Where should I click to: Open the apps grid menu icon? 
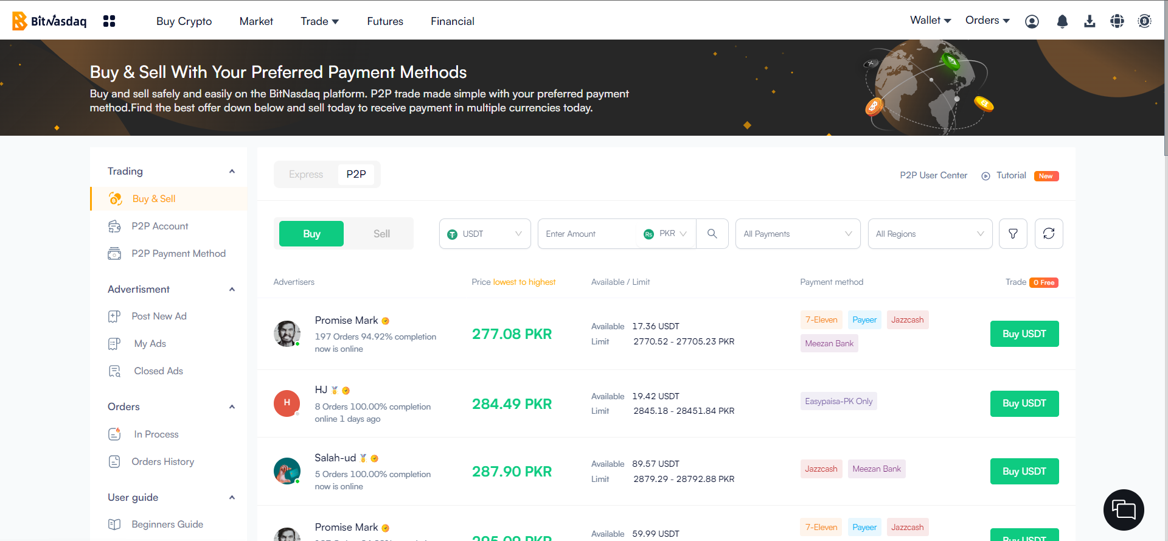109,21
